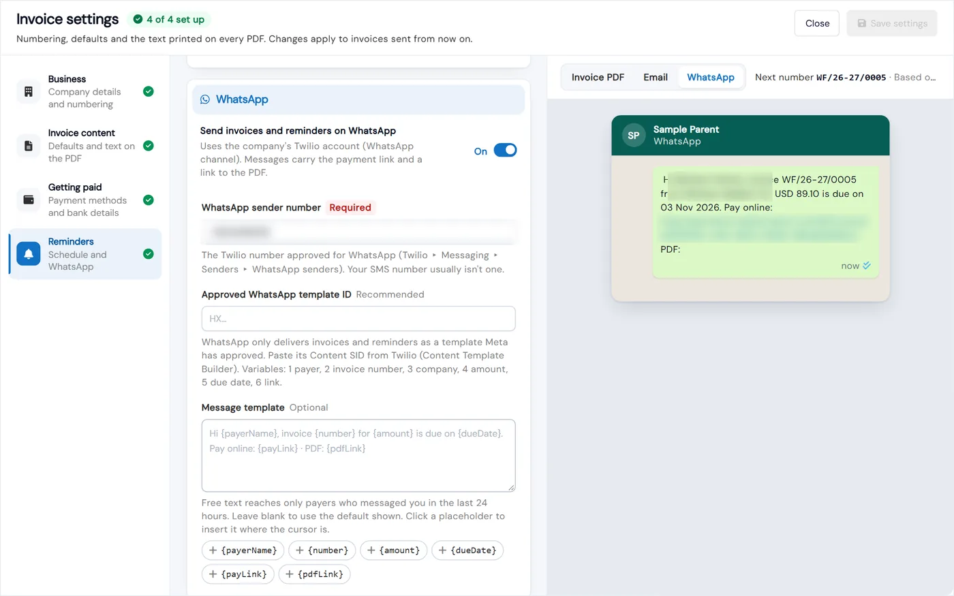
Task: Insert the {amount} placeholder
Action: click(x=394, y=550)
